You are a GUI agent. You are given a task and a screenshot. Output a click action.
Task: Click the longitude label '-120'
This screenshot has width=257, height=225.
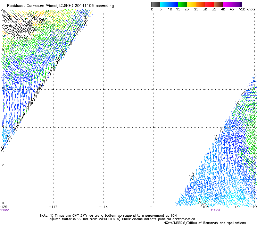pyautogui.click(x=3, y=207)
